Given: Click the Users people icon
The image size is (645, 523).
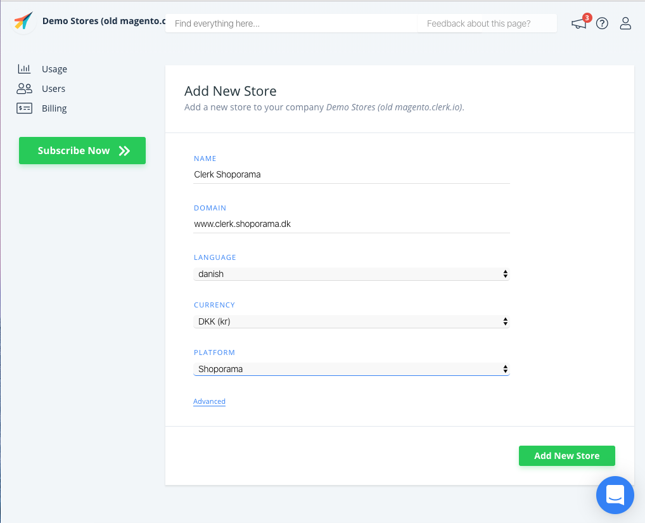Looking at the screenshot, I should pyautogui.click(x=24, y=89).
